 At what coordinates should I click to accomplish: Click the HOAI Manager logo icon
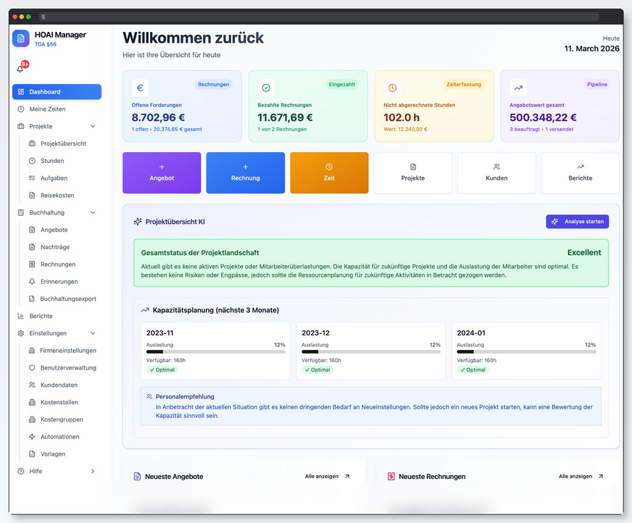tap(20, 39)
